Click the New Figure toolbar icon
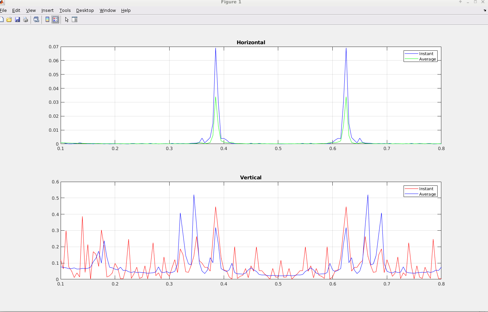This screenshot has height=312, width=488. (2, 20)
